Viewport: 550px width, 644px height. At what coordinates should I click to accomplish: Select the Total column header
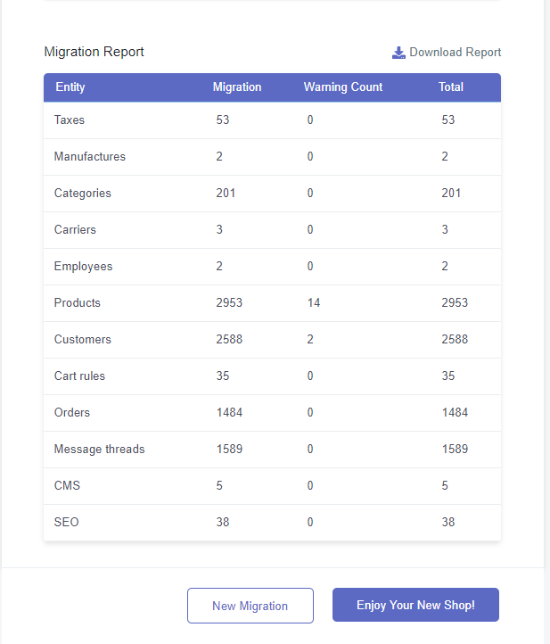pyautogui.click(x=451, y=87)
